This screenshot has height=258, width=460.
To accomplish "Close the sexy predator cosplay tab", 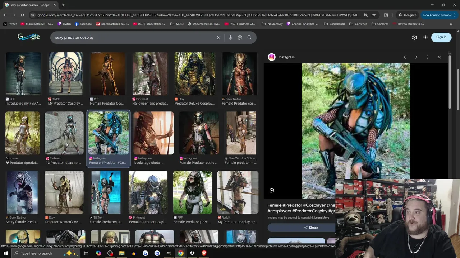I will click(x=55, y=5).
